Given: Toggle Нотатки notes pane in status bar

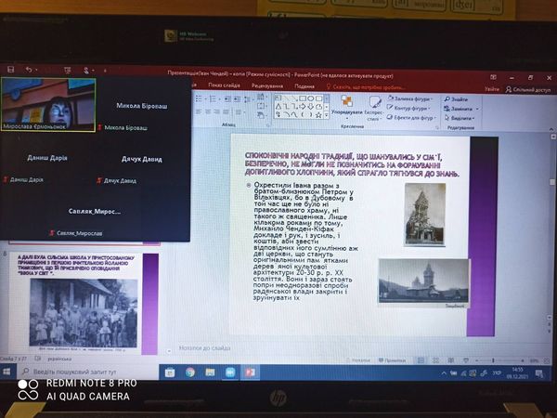Looking at the screenshot, I should click(358, 360).
